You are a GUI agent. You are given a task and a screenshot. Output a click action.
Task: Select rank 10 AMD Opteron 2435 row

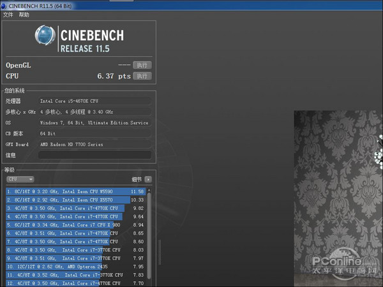(76, 267)
